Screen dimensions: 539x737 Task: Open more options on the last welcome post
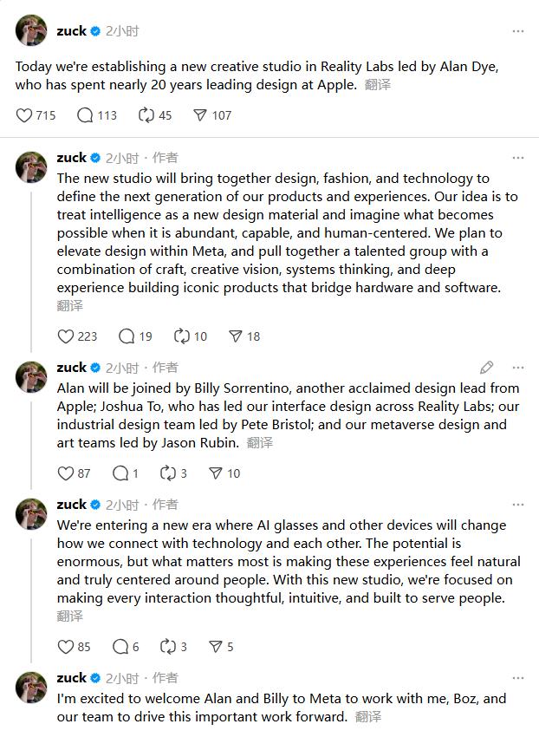pyautogui.click(x=518, y=678)
